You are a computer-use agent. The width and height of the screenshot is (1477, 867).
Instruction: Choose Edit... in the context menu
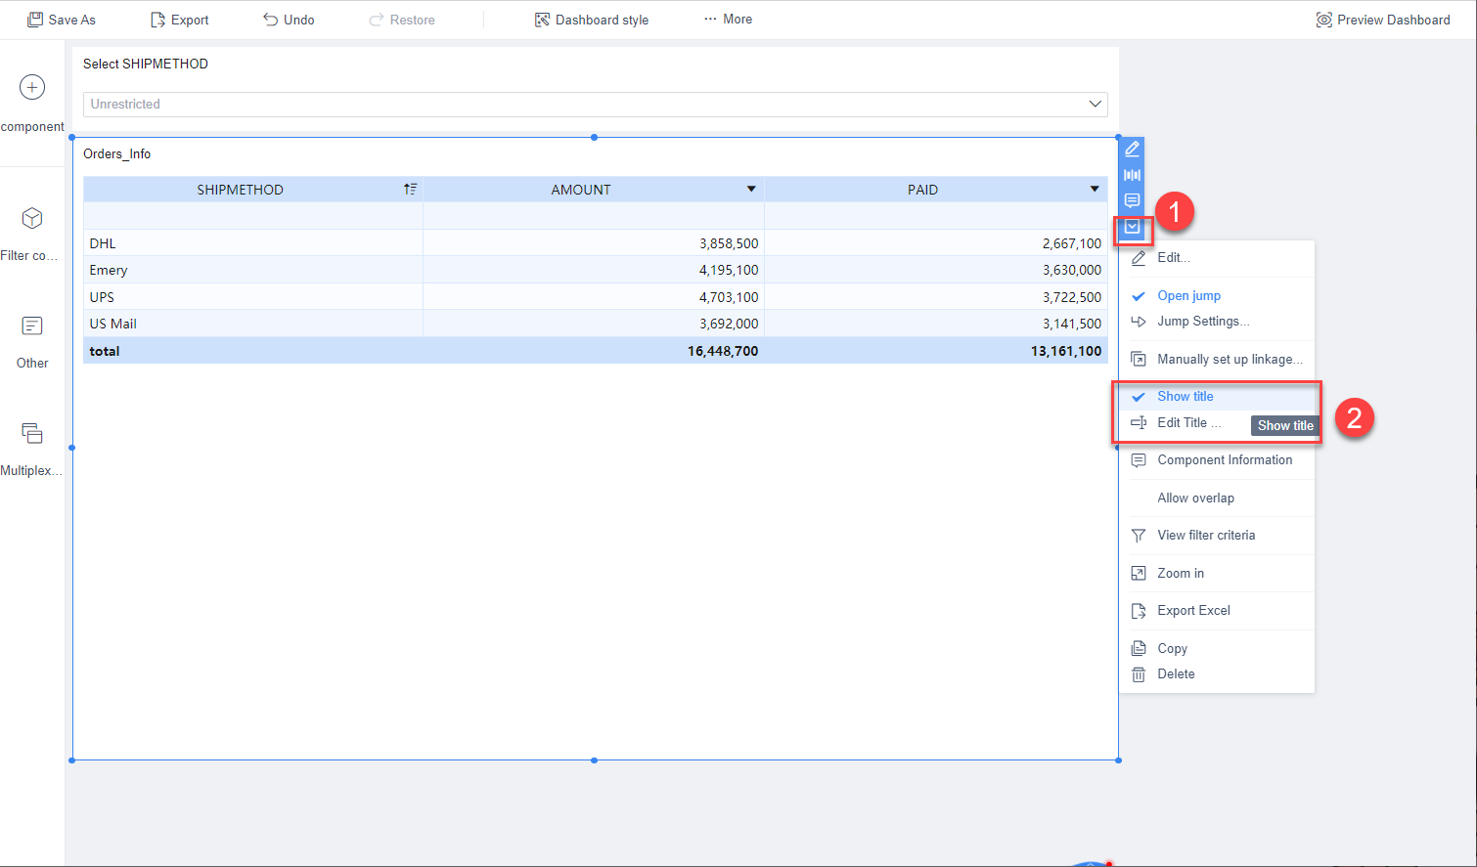point(1217,258)
